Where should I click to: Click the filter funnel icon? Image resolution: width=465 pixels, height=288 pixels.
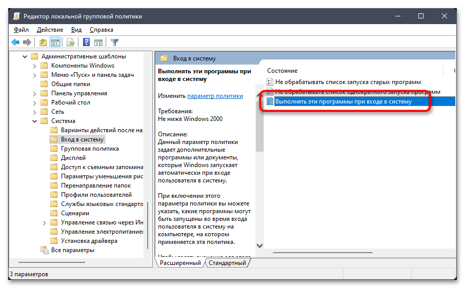(114, 43)
